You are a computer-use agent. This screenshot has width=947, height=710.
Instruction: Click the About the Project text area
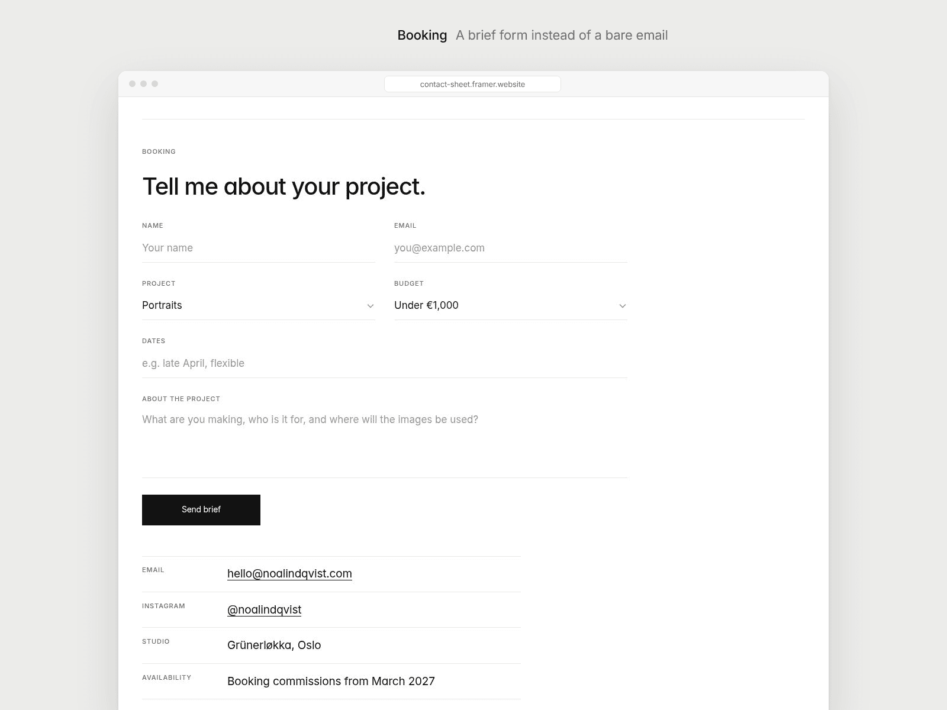coord(385,443)
